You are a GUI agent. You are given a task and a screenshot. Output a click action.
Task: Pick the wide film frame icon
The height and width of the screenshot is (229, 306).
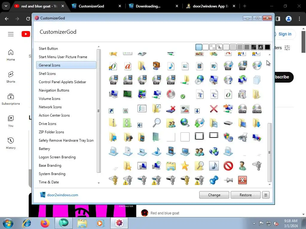pyautogui.click(x=214, y=135)
